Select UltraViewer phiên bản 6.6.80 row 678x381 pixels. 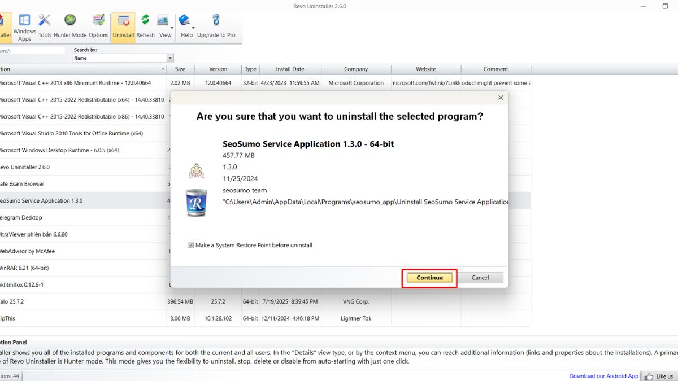(85, 234)
